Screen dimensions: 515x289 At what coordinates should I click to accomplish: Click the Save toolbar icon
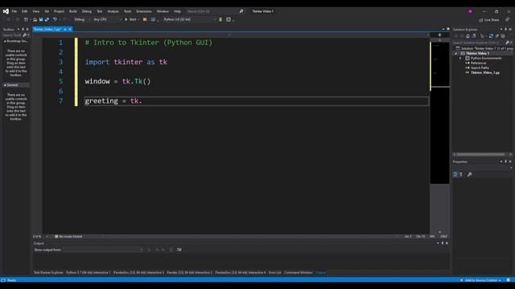point(41,19)
